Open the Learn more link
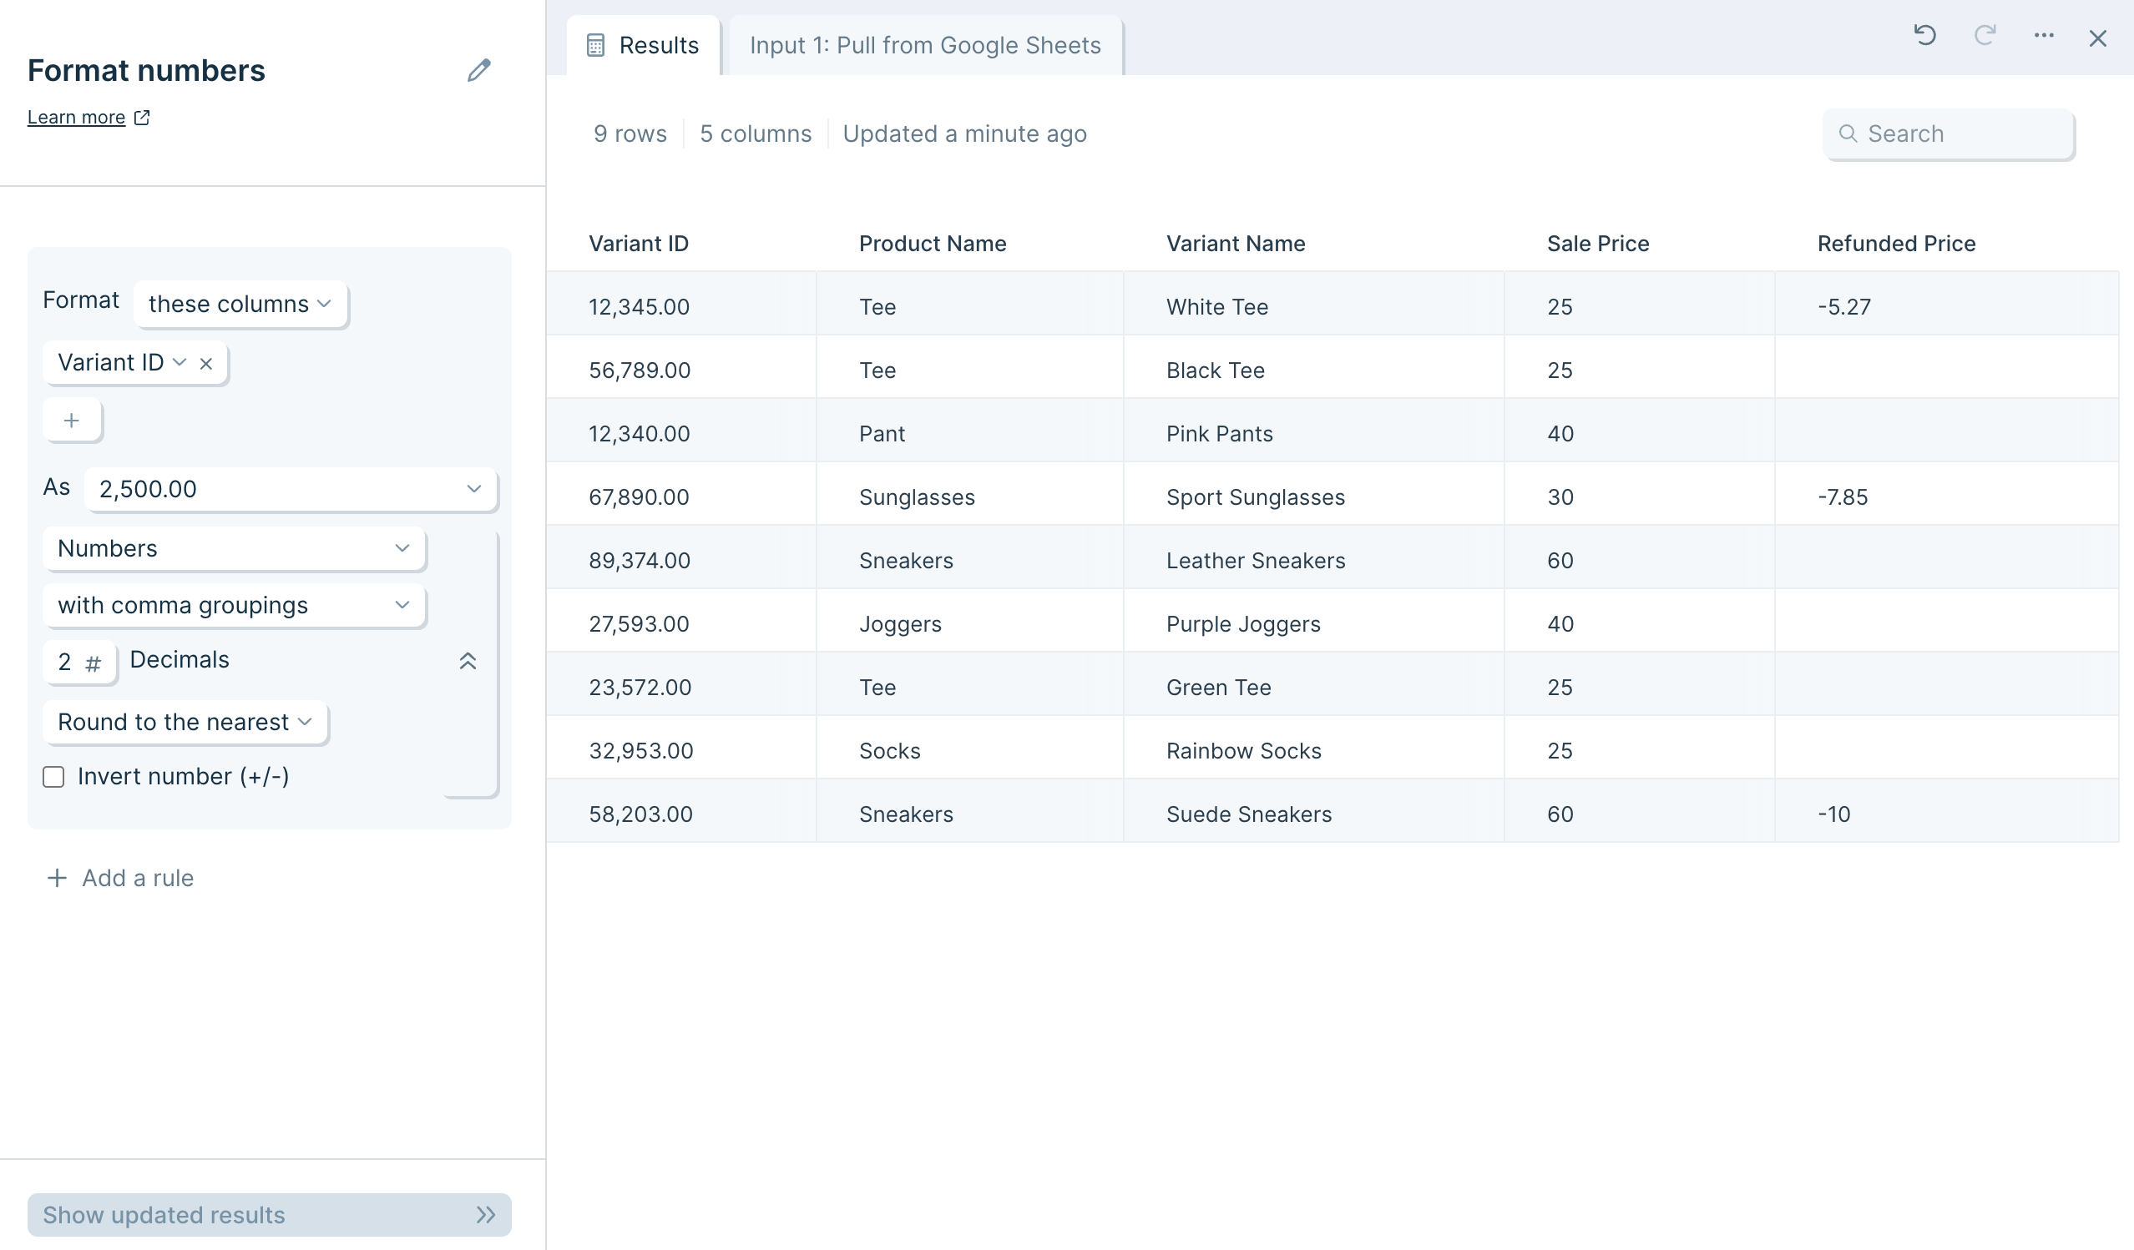Viewport: 2134px width, 1250px height. coord(76,118)
